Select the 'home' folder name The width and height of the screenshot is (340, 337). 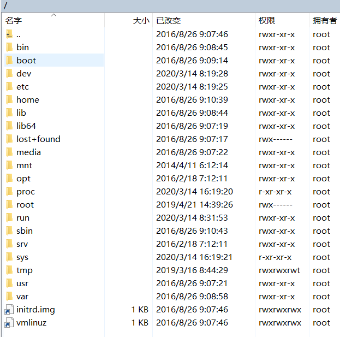pos(28,100)
